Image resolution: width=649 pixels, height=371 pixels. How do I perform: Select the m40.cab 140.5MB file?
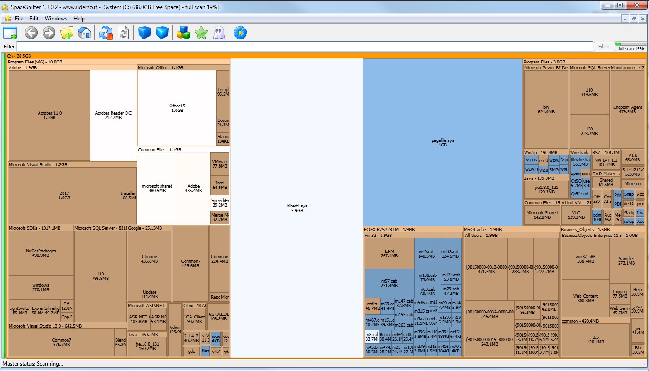pos(426,254)
